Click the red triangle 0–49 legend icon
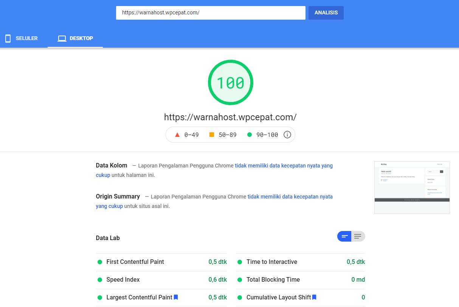Image resolution: width=459 pixels, height=307 pixels. (x=177, y=135)
